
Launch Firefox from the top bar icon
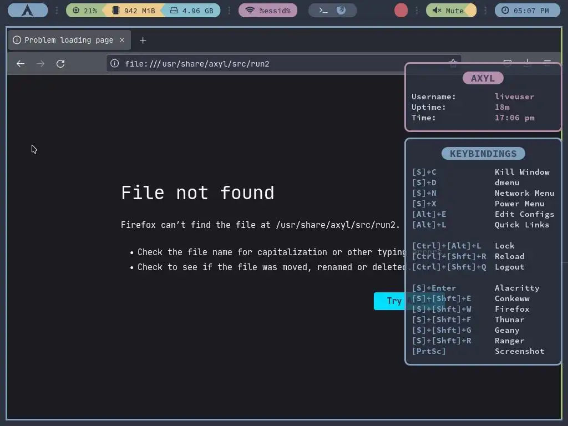click(341, 11)
